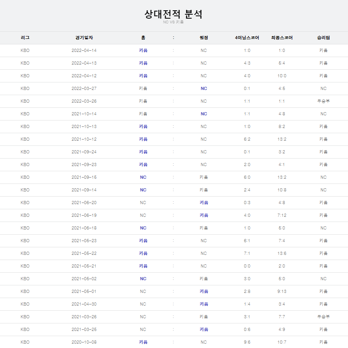Click final score 10:7 in 2020-10-08 row
The height and width of the screenshot is (348, 348).
[282, 342]
